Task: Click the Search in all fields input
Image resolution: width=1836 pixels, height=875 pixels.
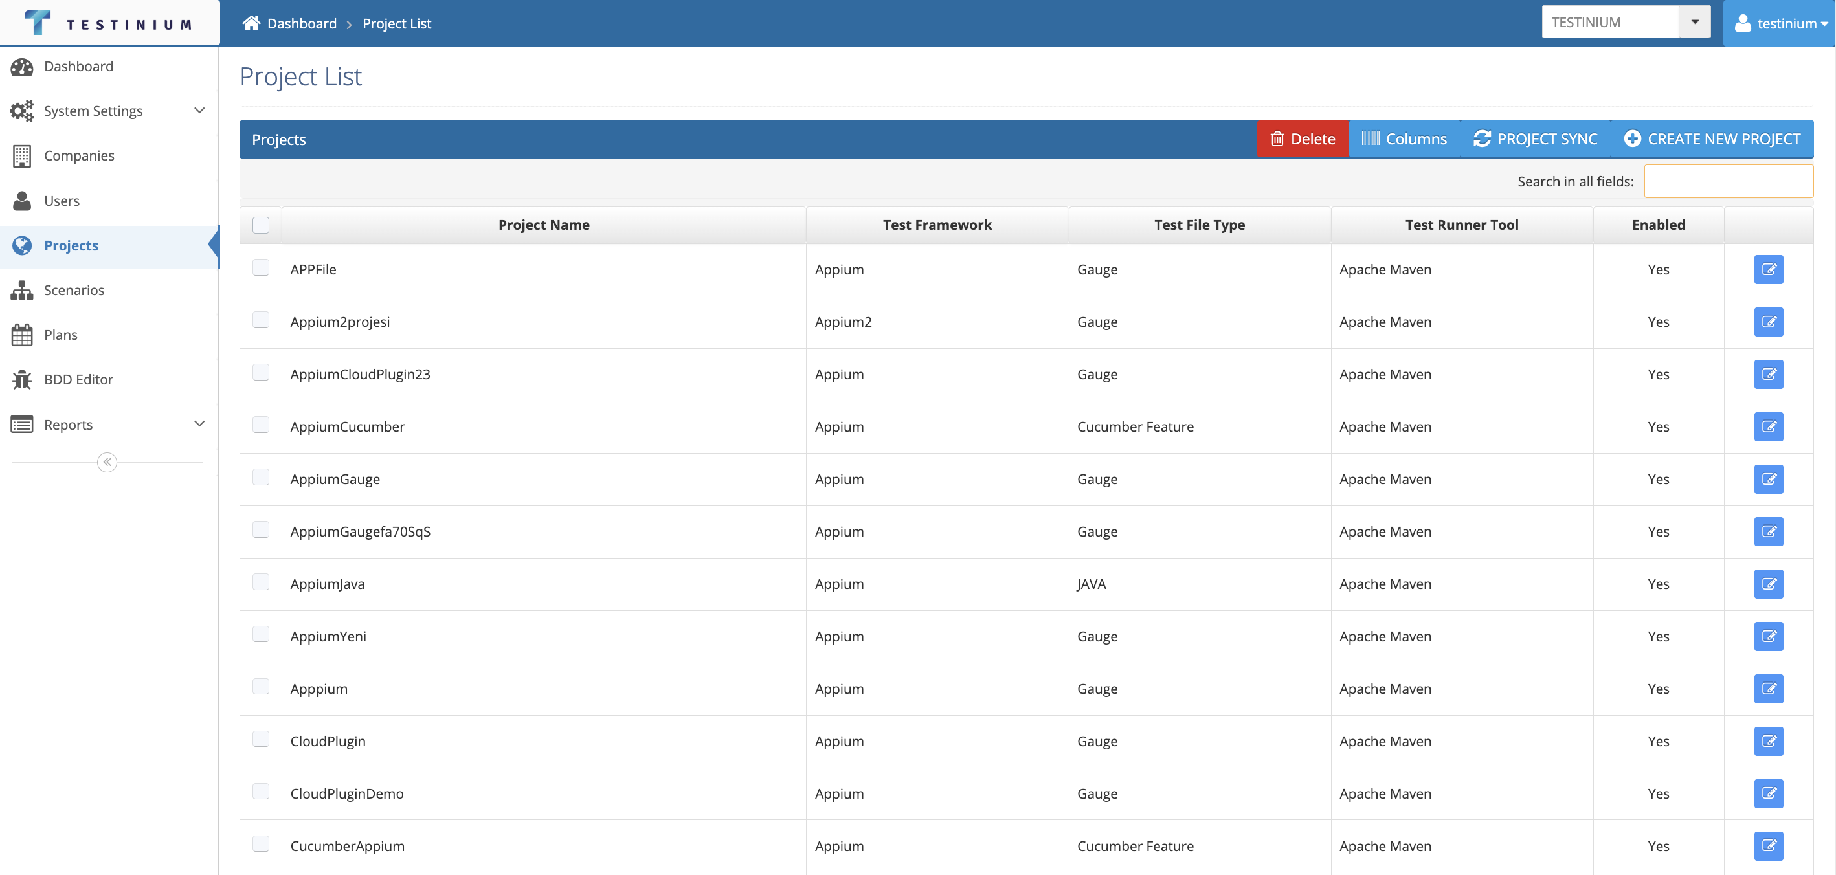Action: [1728, 181]
